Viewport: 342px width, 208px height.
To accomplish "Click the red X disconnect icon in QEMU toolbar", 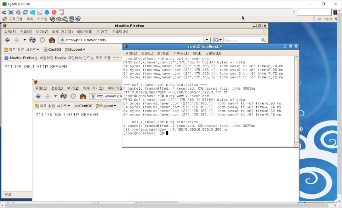I will [54, 12].
